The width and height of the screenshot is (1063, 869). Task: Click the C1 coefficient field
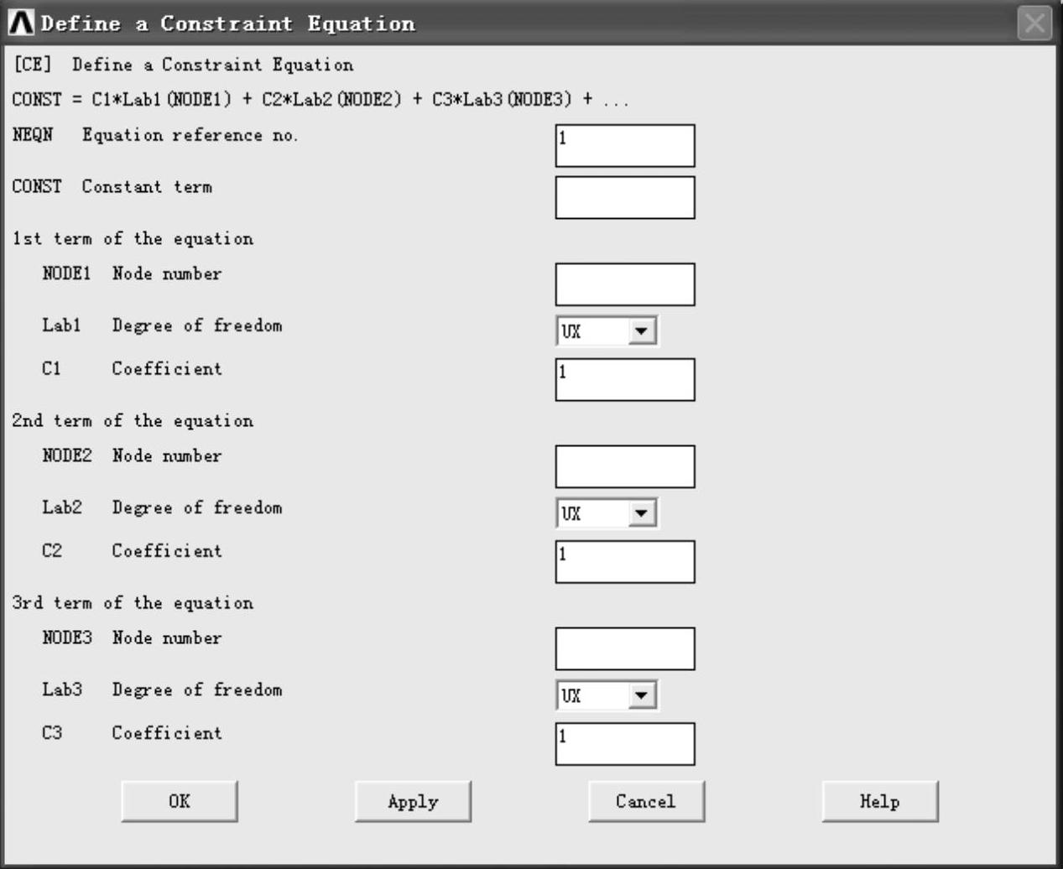pos(625,380)
